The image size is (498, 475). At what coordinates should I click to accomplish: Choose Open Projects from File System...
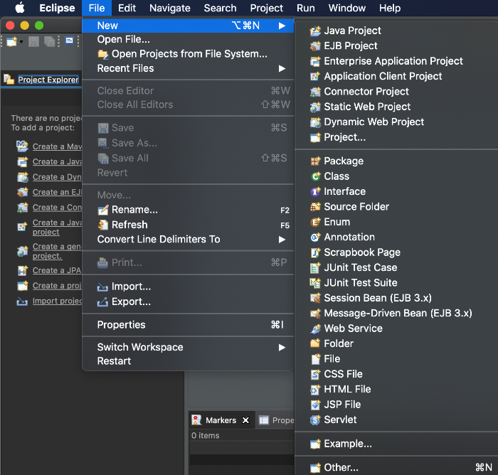point(188,54)
